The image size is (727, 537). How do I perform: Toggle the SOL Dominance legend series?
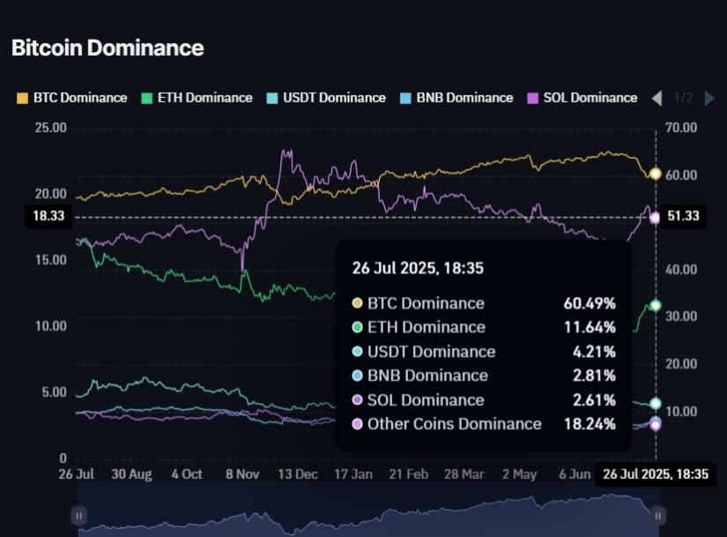coord(582,98)
